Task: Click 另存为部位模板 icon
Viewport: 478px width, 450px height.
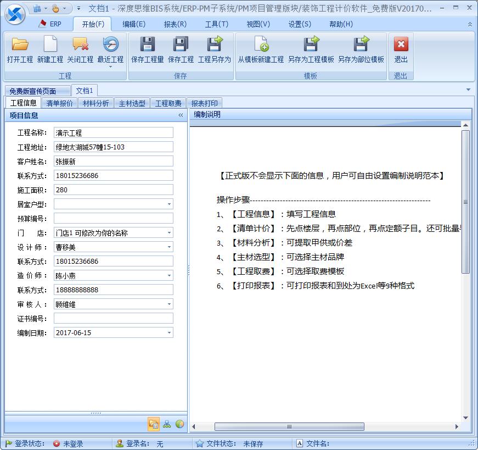Action: coord(361,45)
